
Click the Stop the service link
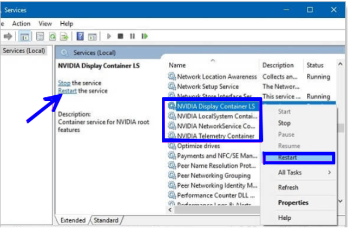[64, 83]
